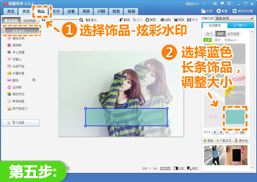Choose the 会员独享 filter
The width and height of the screenshot is (257, 182).
[233, 34]
